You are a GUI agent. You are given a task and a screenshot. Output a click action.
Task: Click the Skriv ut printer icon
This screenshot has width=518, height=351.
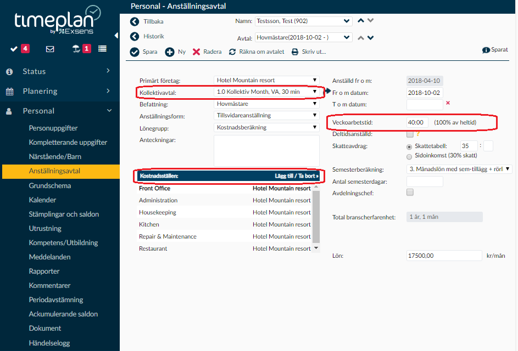tap(294, 52)
